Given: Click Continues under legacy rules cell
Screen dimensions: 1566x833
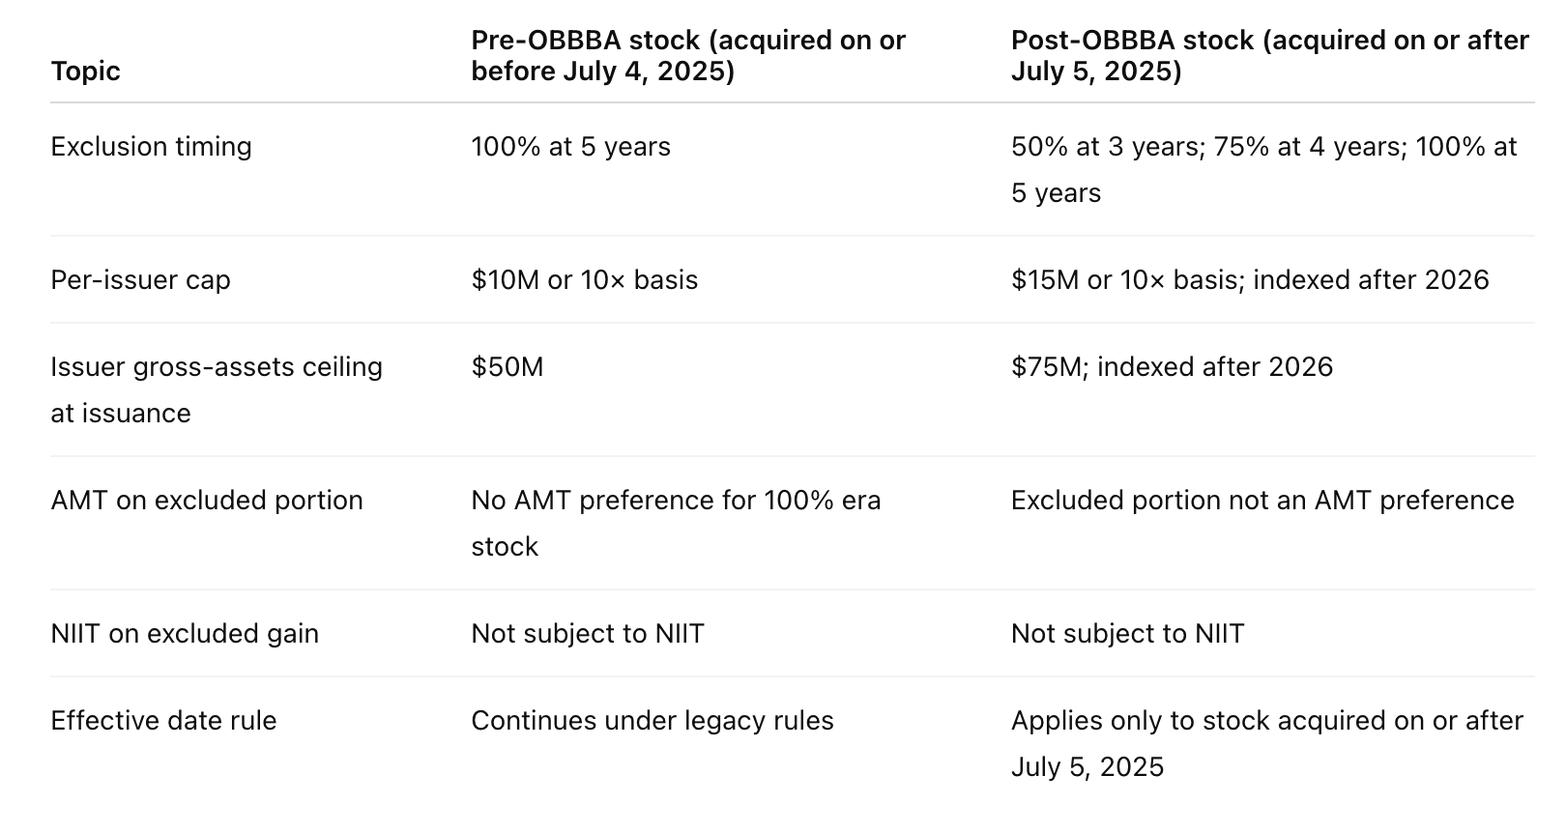Looking at the screenshot, I should (x=652, y=721).
